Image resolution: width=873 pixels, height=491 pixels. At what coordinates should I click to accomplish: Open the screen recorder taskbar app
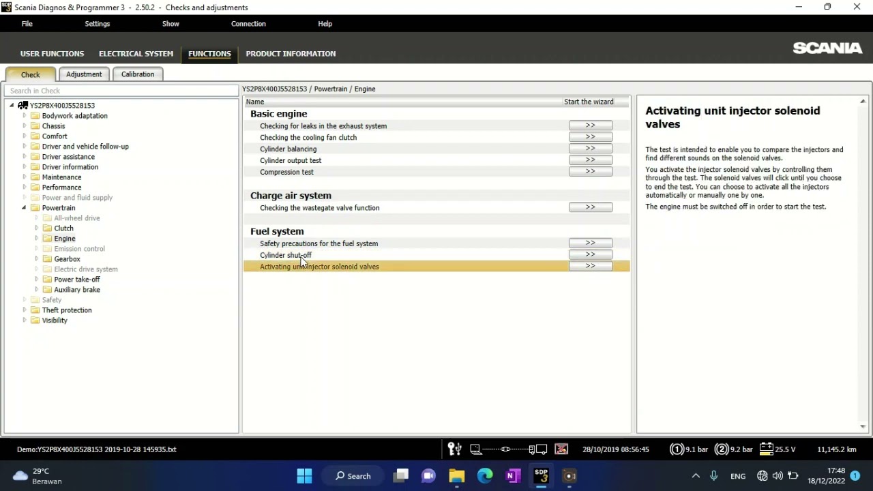click(x=569, y=476)
